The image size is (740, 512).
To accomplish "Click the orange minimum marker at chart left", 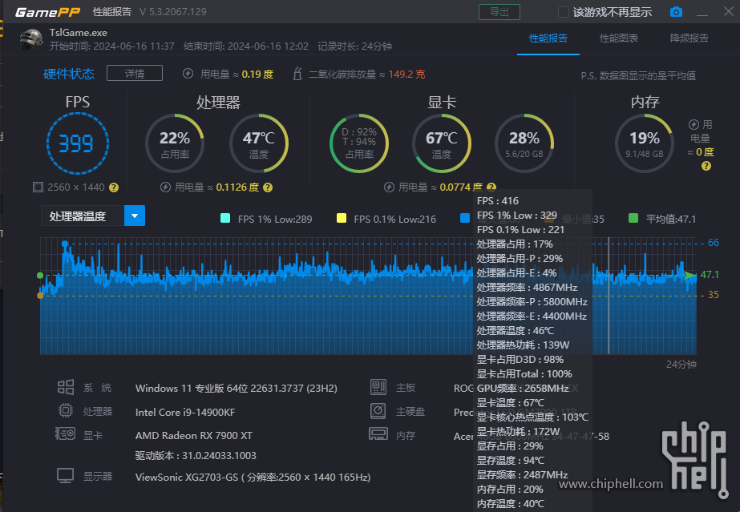I will pos(40,296).
